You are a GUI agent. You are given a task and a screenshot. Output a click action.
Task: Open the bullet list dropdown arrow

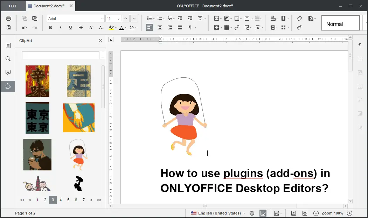[154, 19]
